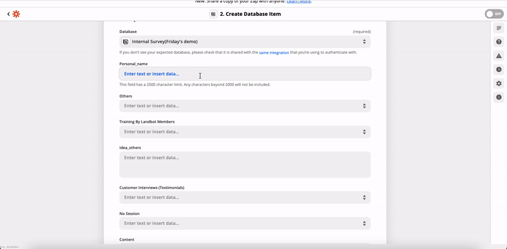This screenshot has width=507, height=249.
Task: Open the help question mark icon
Action: pos(499,42)
